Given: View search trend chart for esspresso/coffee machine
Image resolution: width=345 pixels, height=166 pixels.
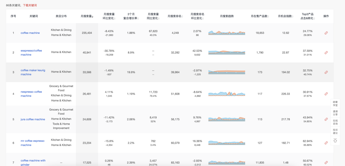Looking at the screenshot, I should 226,53.
